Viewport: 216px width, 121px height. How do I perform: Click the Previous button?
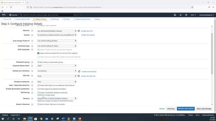[x=171, y=109]
